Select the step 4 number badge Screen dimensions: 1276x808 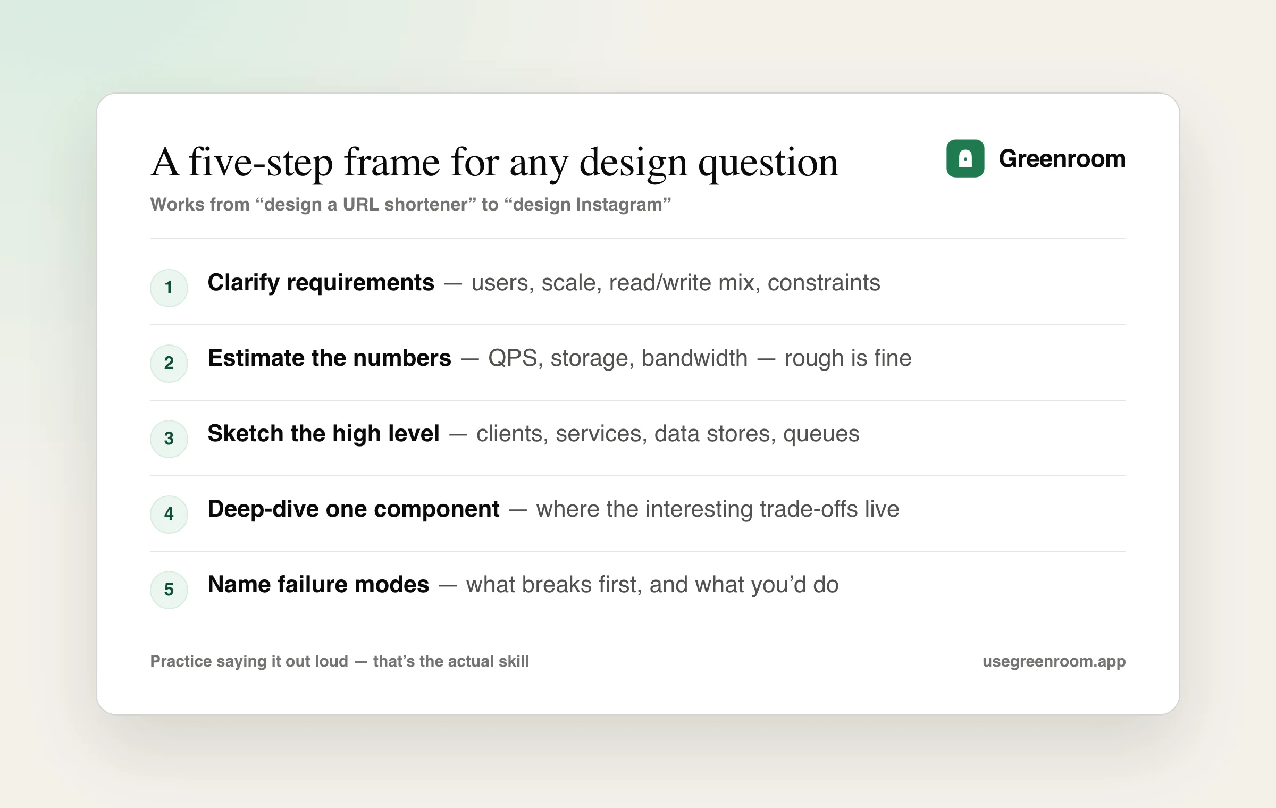coord(169,514)
